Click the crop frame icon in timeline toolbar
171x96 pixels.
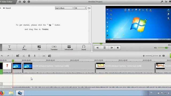[44, 56]
